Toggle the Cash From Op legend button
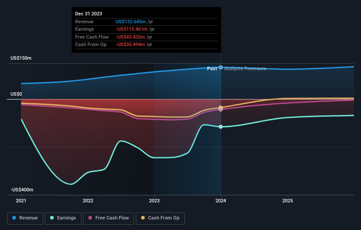This screenshot has height=230, width=361. (160, 218)
